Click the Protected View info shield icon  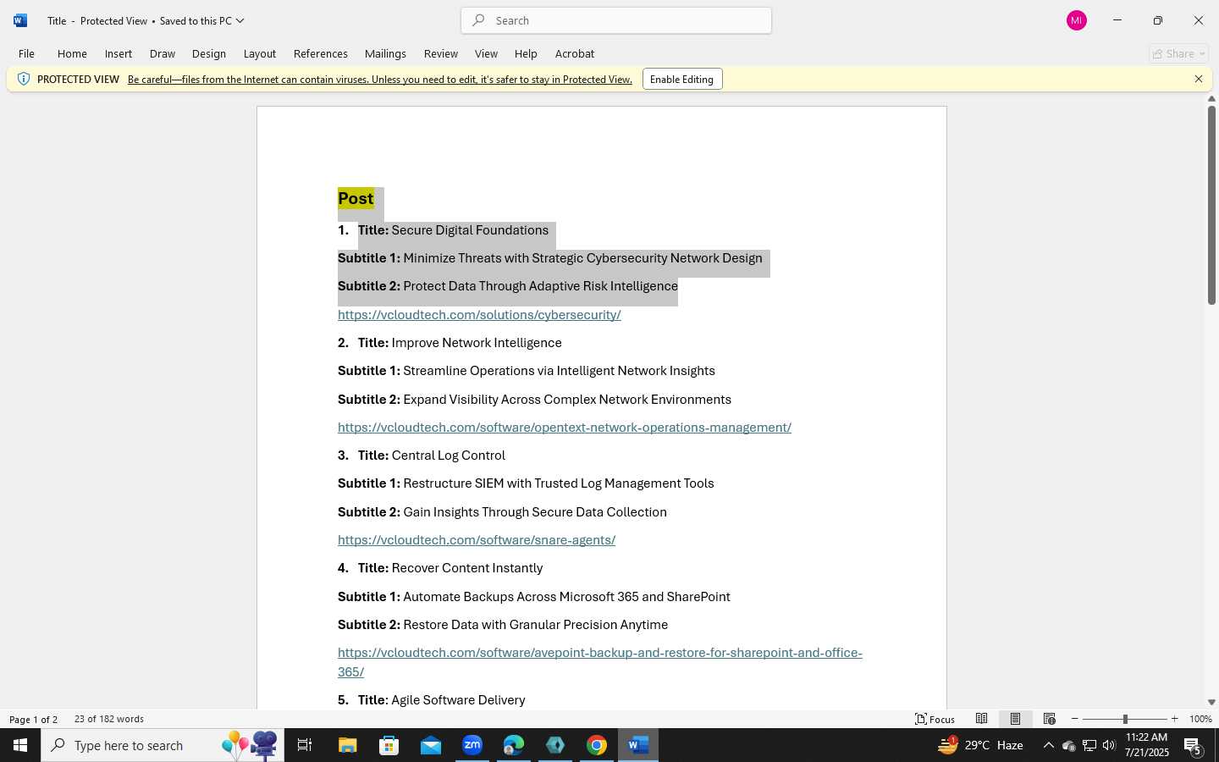(24, 79)
